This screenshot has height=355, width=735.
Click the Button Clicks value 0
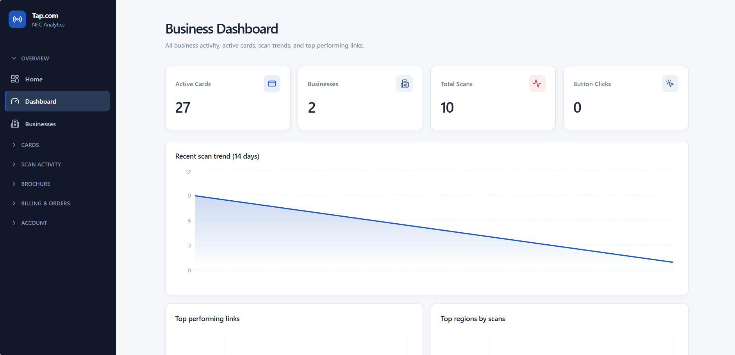click(x=577, y=108)
